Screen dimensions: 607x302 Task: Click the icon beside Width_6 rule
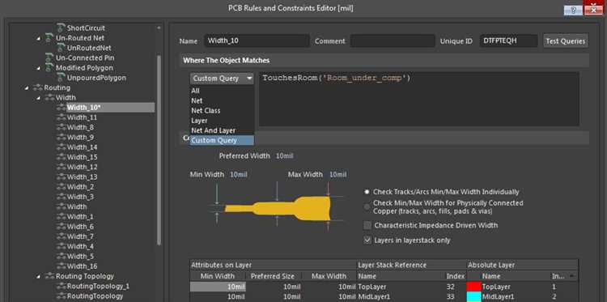[x=62, y=227]
